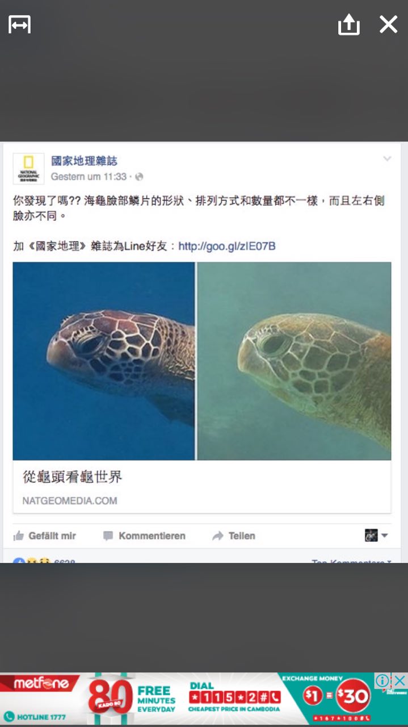The width and height of the screenshot is (408, 727).
Task: Close the image viewer with X
Action: click(x=388, y=24)
